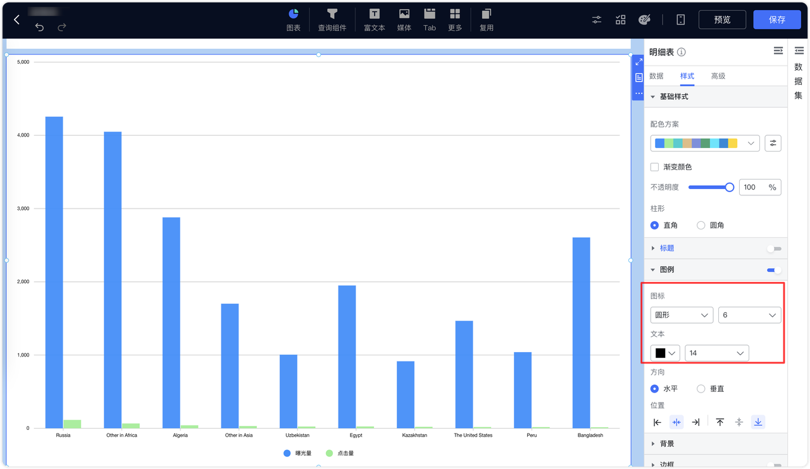Image resolution: width=810 pixels, height=469 pixels.
Task: Click the 曝光量 legend item
Action: pos(297,453)
